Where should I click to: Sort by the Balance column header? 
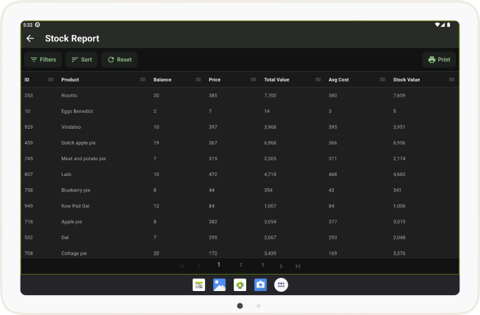163,80
